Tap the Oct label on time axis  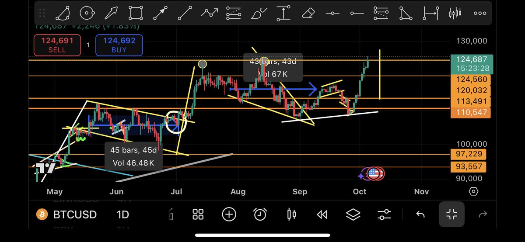360,191
